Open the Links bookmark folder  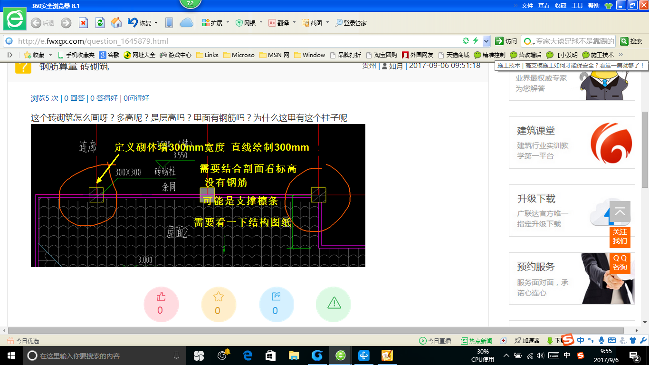(x=208, y=55)
